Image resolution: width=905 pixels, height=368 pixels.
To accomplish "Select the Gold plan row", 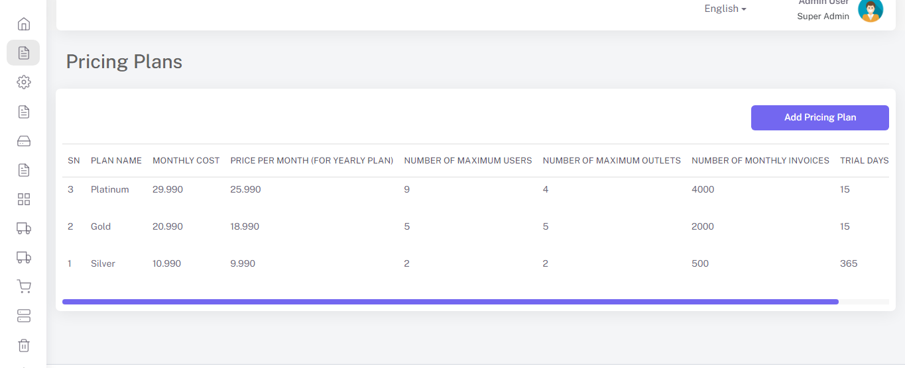I will 101,226.
